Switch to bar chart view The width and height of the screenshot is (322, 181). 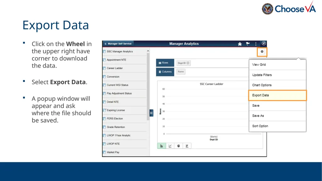point(162,146)
